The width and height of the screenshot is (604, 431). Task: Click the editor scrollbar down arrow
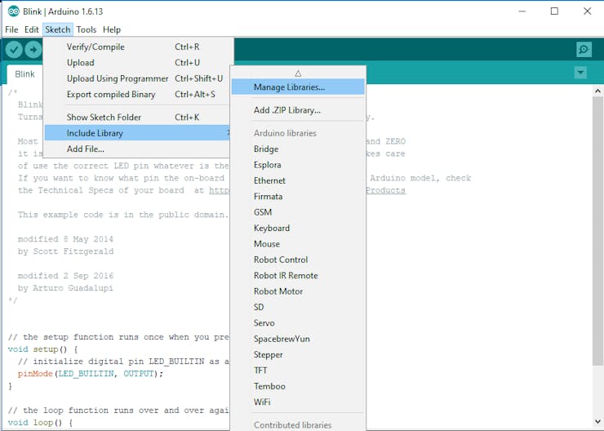click(x=597, y=421)
